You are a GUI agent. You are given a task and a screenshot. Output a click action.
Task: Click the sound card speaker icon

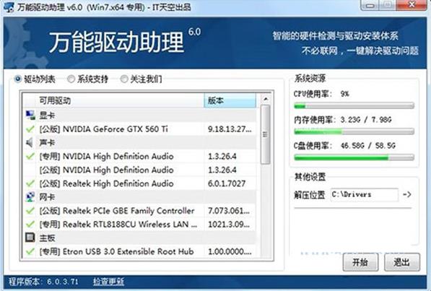[30, 142]
